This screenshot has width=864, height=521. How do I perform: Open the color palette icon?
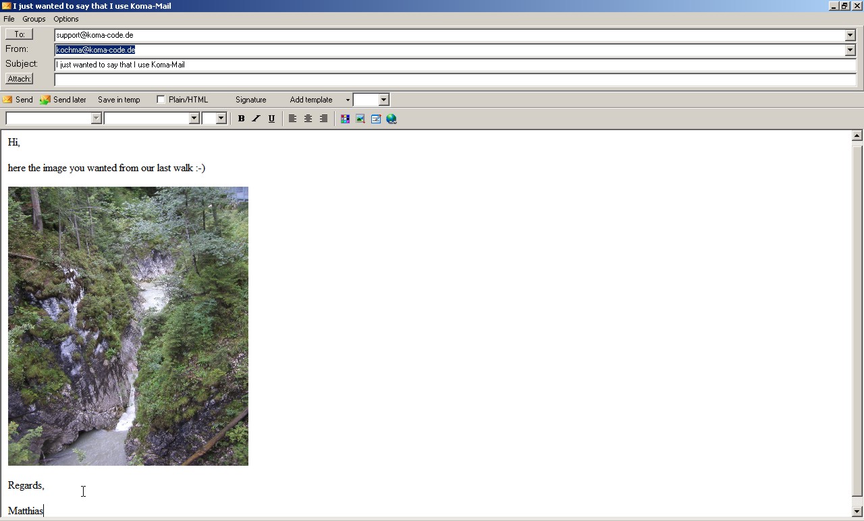[345, 119]
